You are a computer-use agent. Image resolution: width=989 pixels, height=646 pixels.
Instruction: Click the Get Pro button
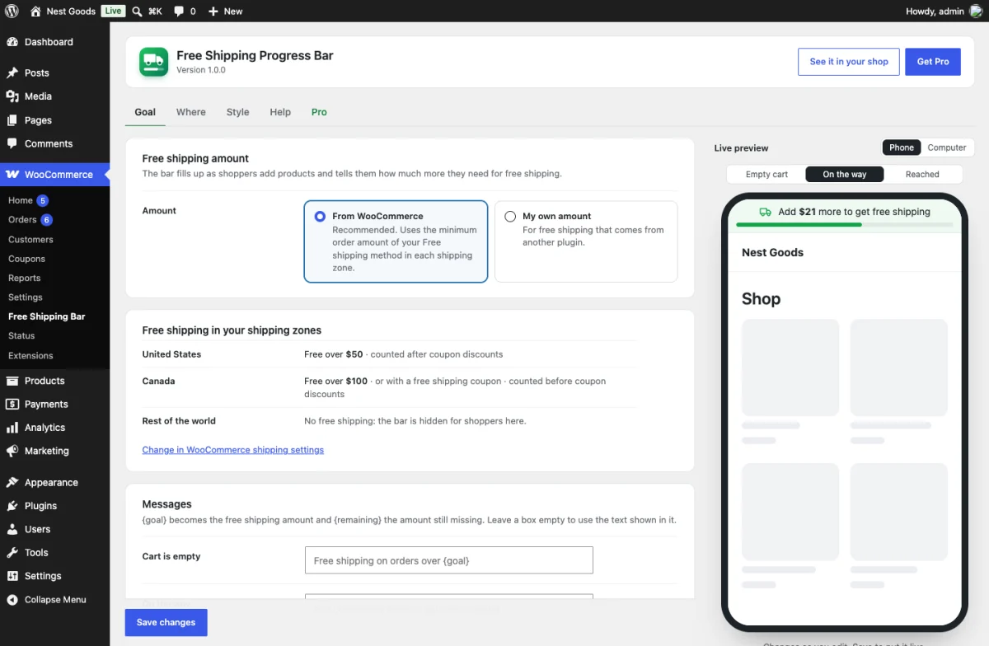[x=933, y=62]
